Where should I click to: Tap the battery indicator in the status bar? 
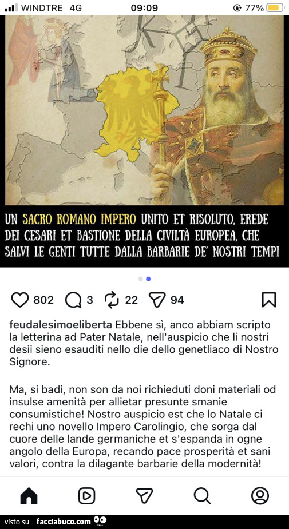[x=275, y=8]
